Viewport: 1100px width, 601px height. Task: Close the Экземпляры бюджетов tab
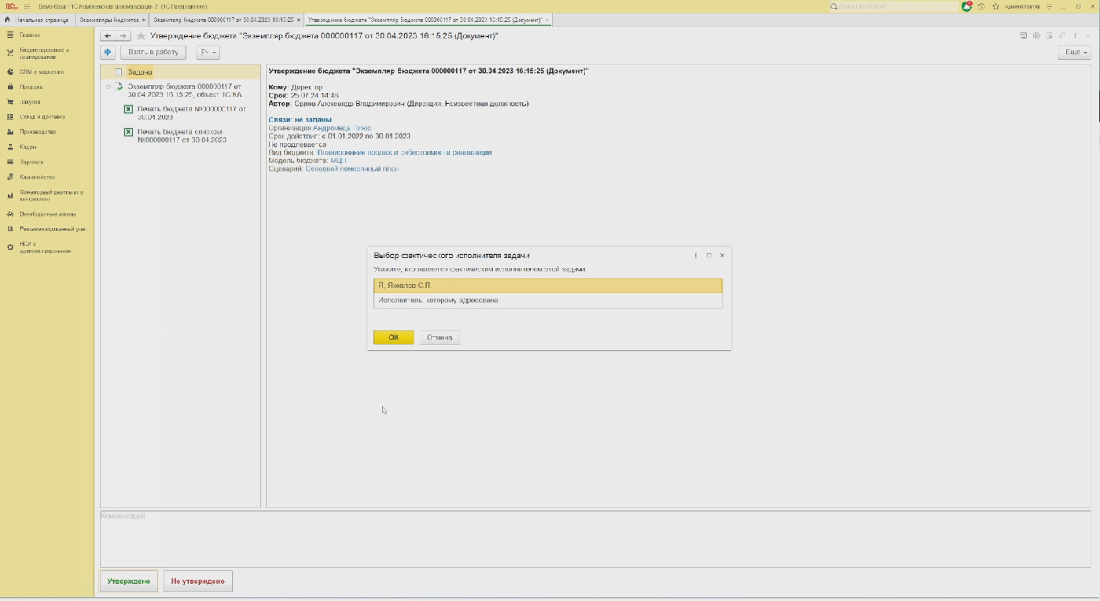click(145, 20)
